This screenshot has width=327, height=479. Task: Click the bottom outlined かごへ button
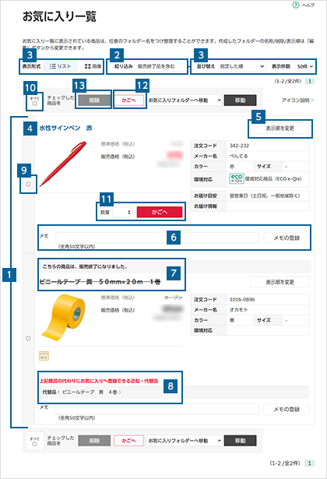(128, 441)
